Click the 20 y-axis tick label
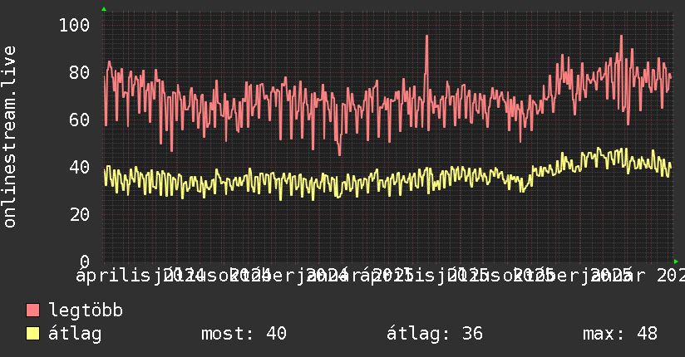The image size is (685, 357). click(80, 214)
